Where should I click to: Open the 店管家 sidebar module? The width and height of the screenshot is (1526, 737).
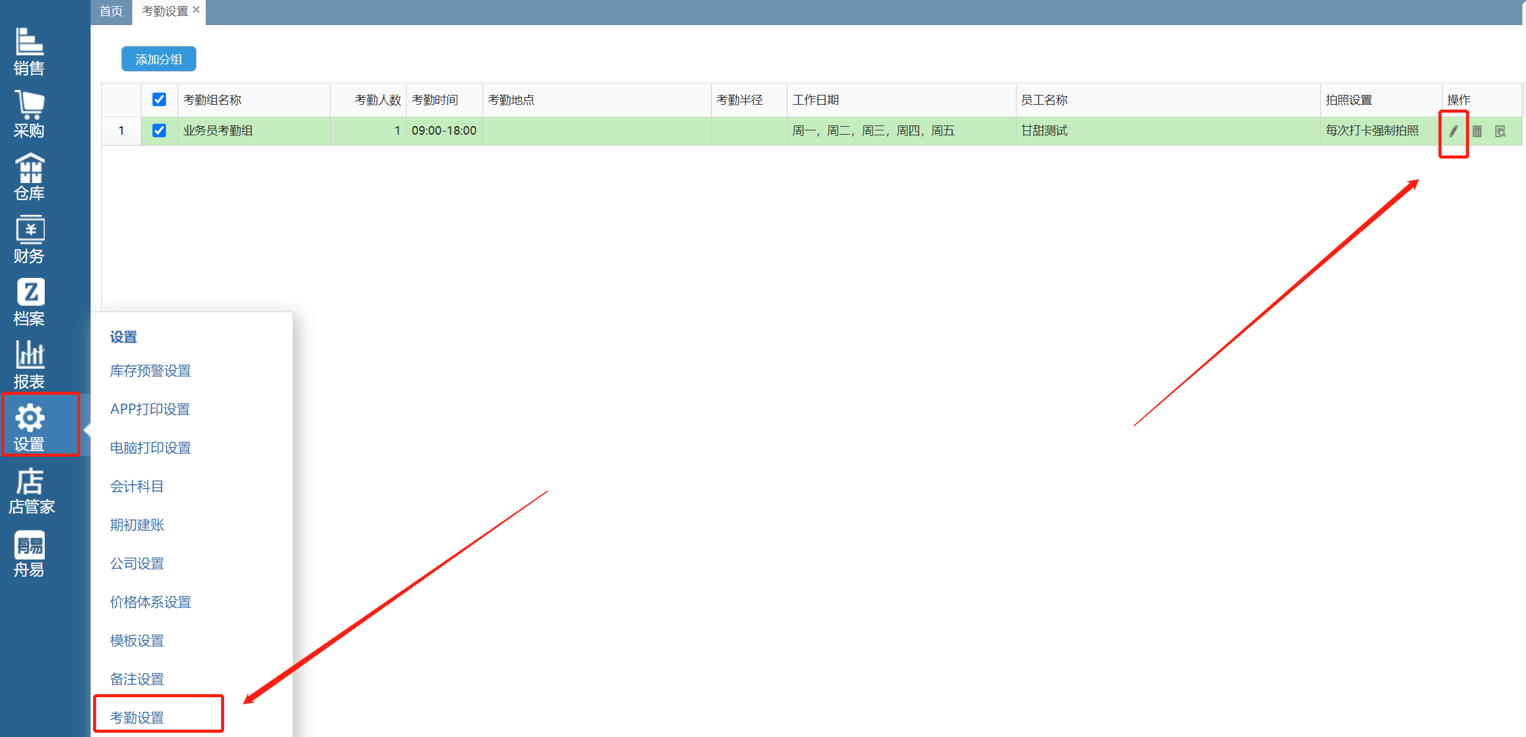31,490
